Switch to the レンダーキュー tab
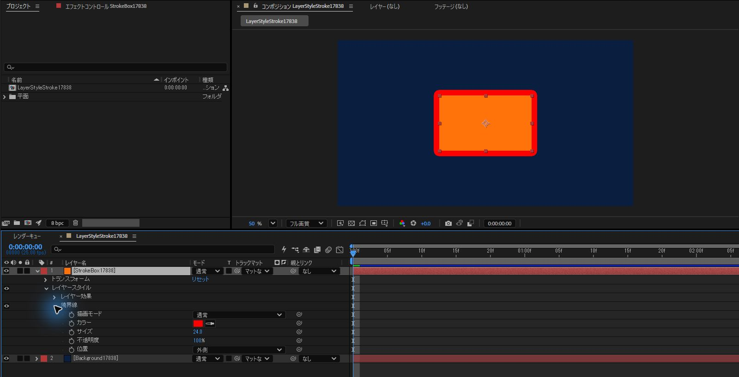Image resolution: width=739 pixels, height=377 pixels. [x=27, y=236]
